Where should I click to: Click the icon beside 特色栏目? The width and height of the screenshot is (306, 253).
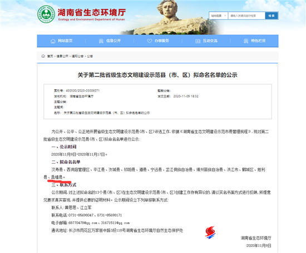click(x=246, y=41)
